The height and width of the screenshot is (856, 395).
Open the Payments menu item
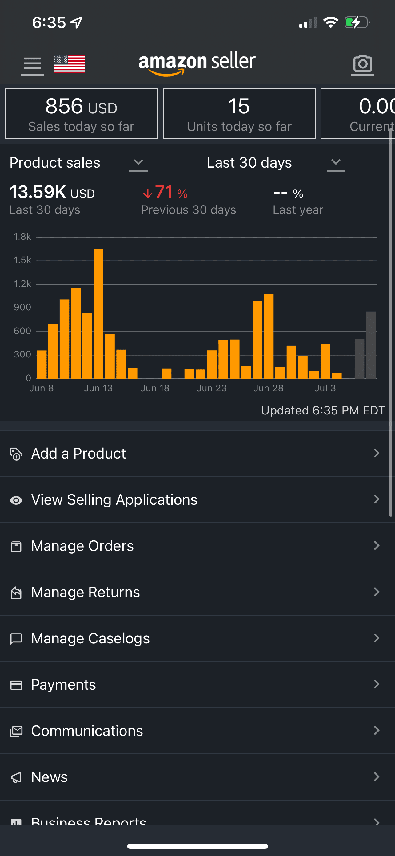[63, 685]
